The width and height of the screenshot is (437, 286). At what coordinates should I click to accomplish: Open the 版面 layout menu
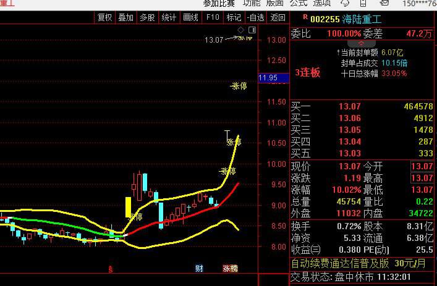click(x=275, y=4)
